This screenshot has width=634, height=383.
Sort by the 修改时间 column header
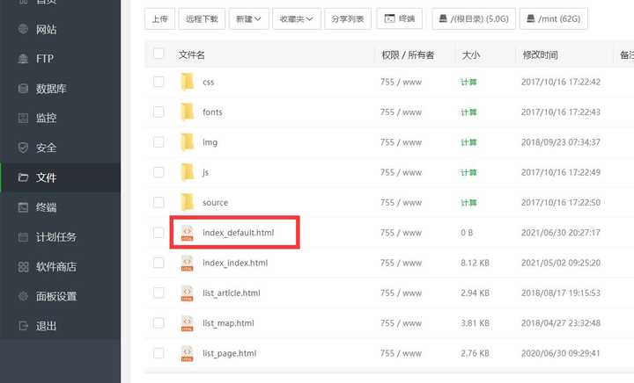(540, 54)
